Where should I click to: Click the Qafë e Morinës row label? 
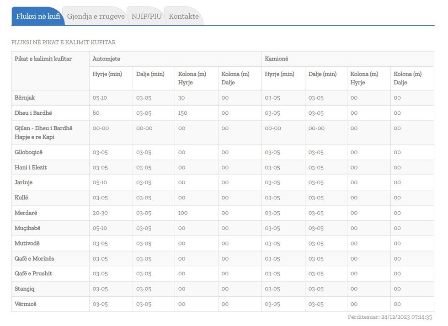pos(34,258)
